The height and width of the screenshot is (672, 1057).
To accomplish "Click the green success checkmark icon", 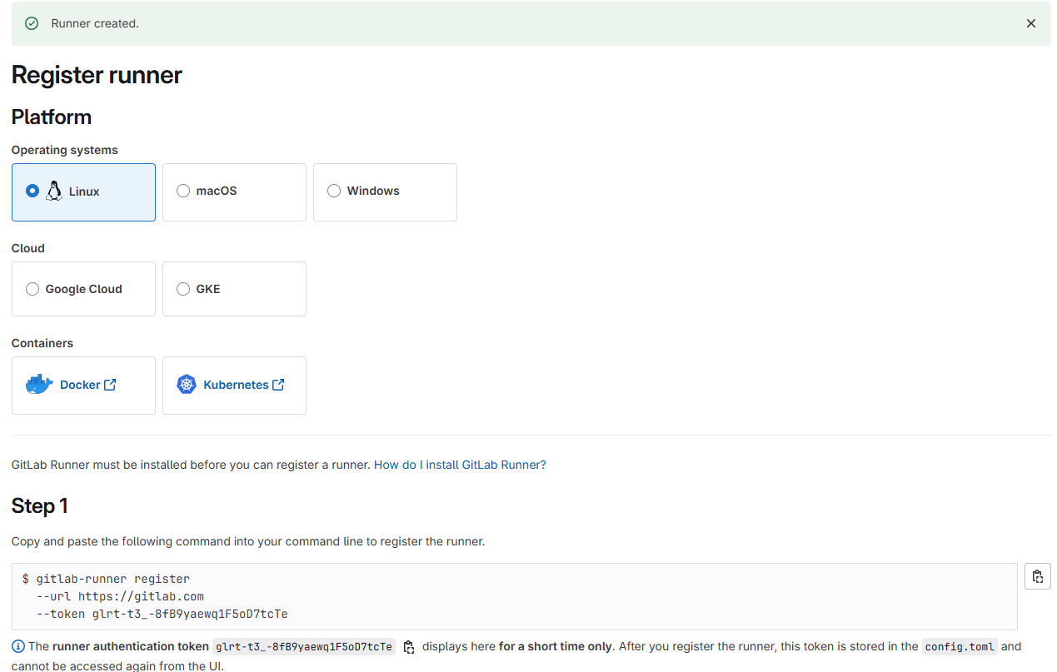I will click(x=32, y=23).
